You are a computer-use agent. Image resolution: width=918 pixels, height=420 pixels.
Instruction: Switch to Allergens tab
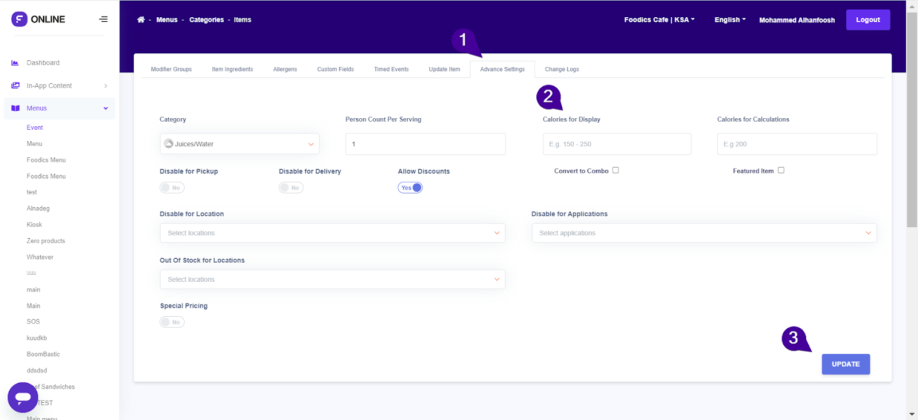[285, 69]
